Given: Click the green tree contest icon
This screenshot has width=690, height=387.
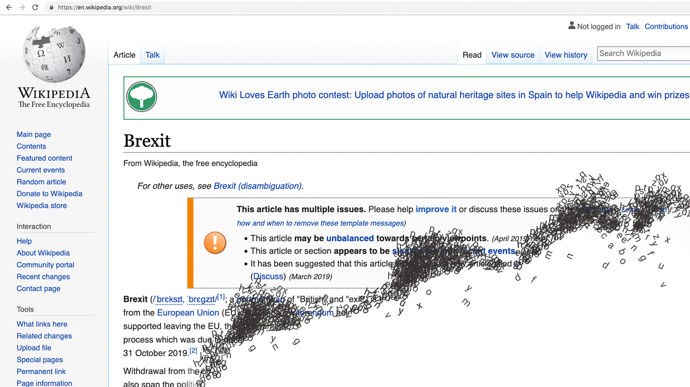Looking at the screenshot, I should (x=142, y=97).
